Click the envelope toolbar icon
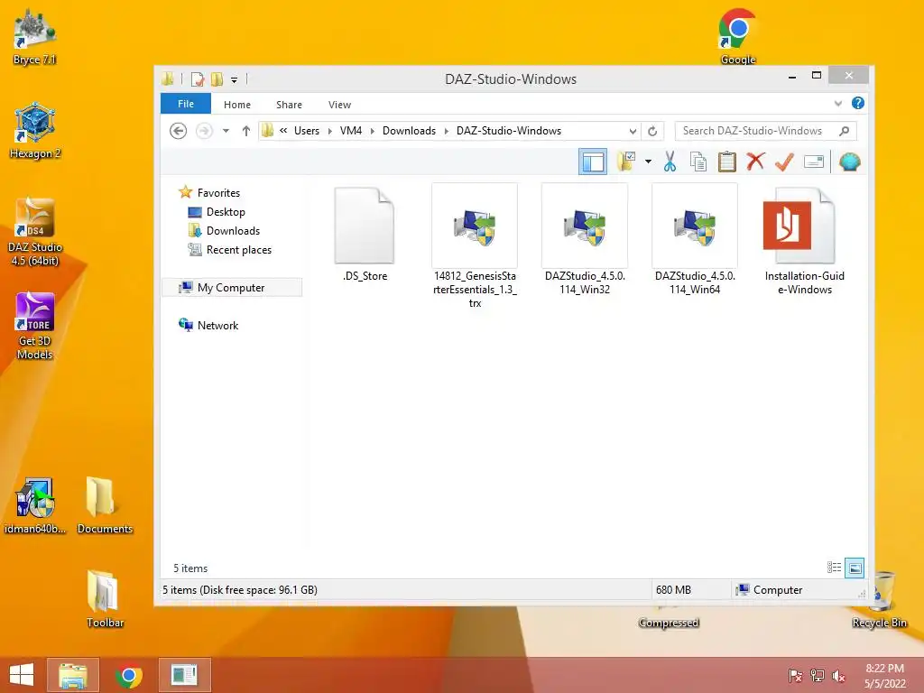This screenshot has width=924, height=693. [813, 162]
